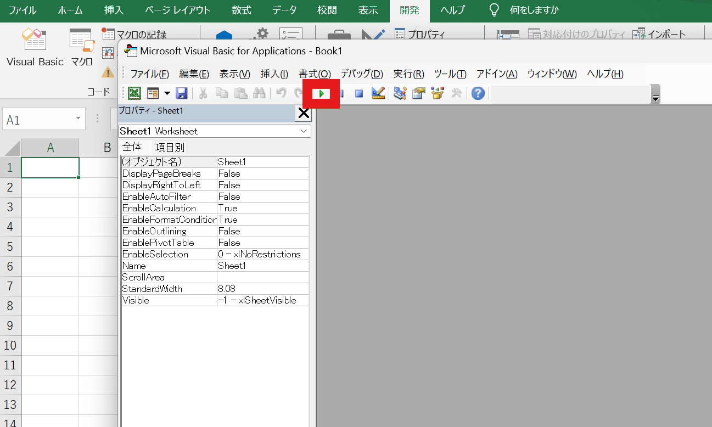Click the Reset stop square icon
Screen dimensions: 712x427
click(x=359, y=94)
